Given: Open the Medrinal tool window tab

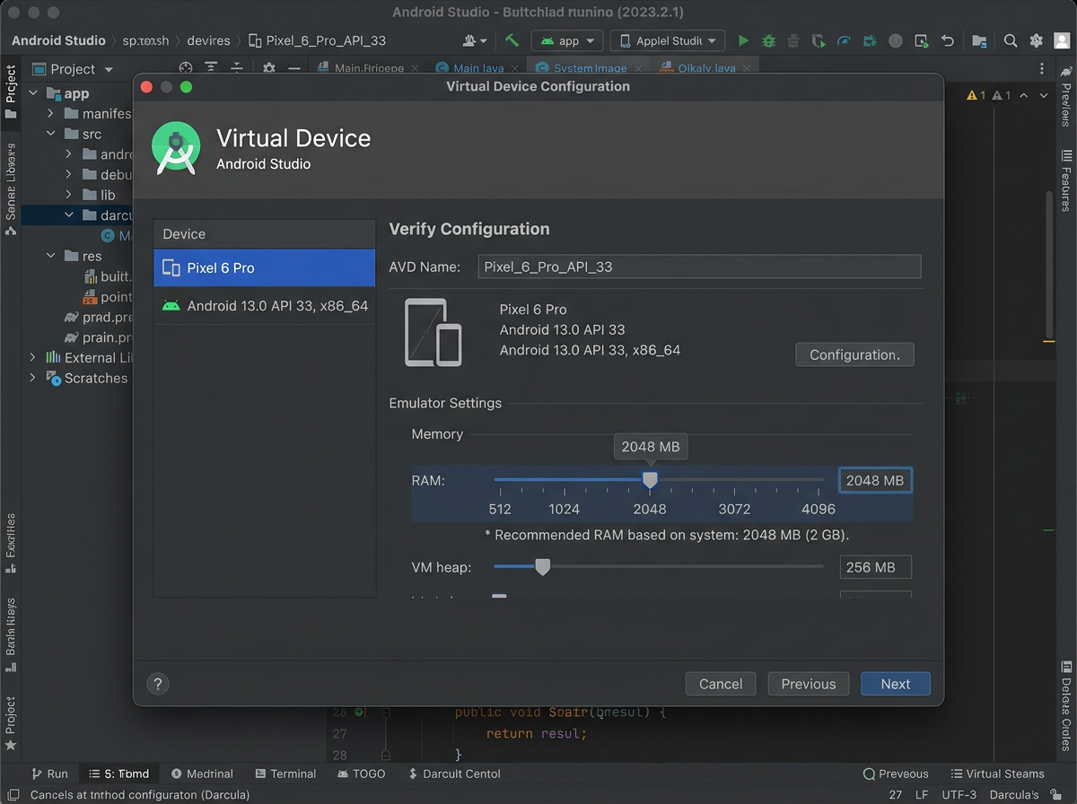Looking at the screenshot, I should tap(202, 773).
